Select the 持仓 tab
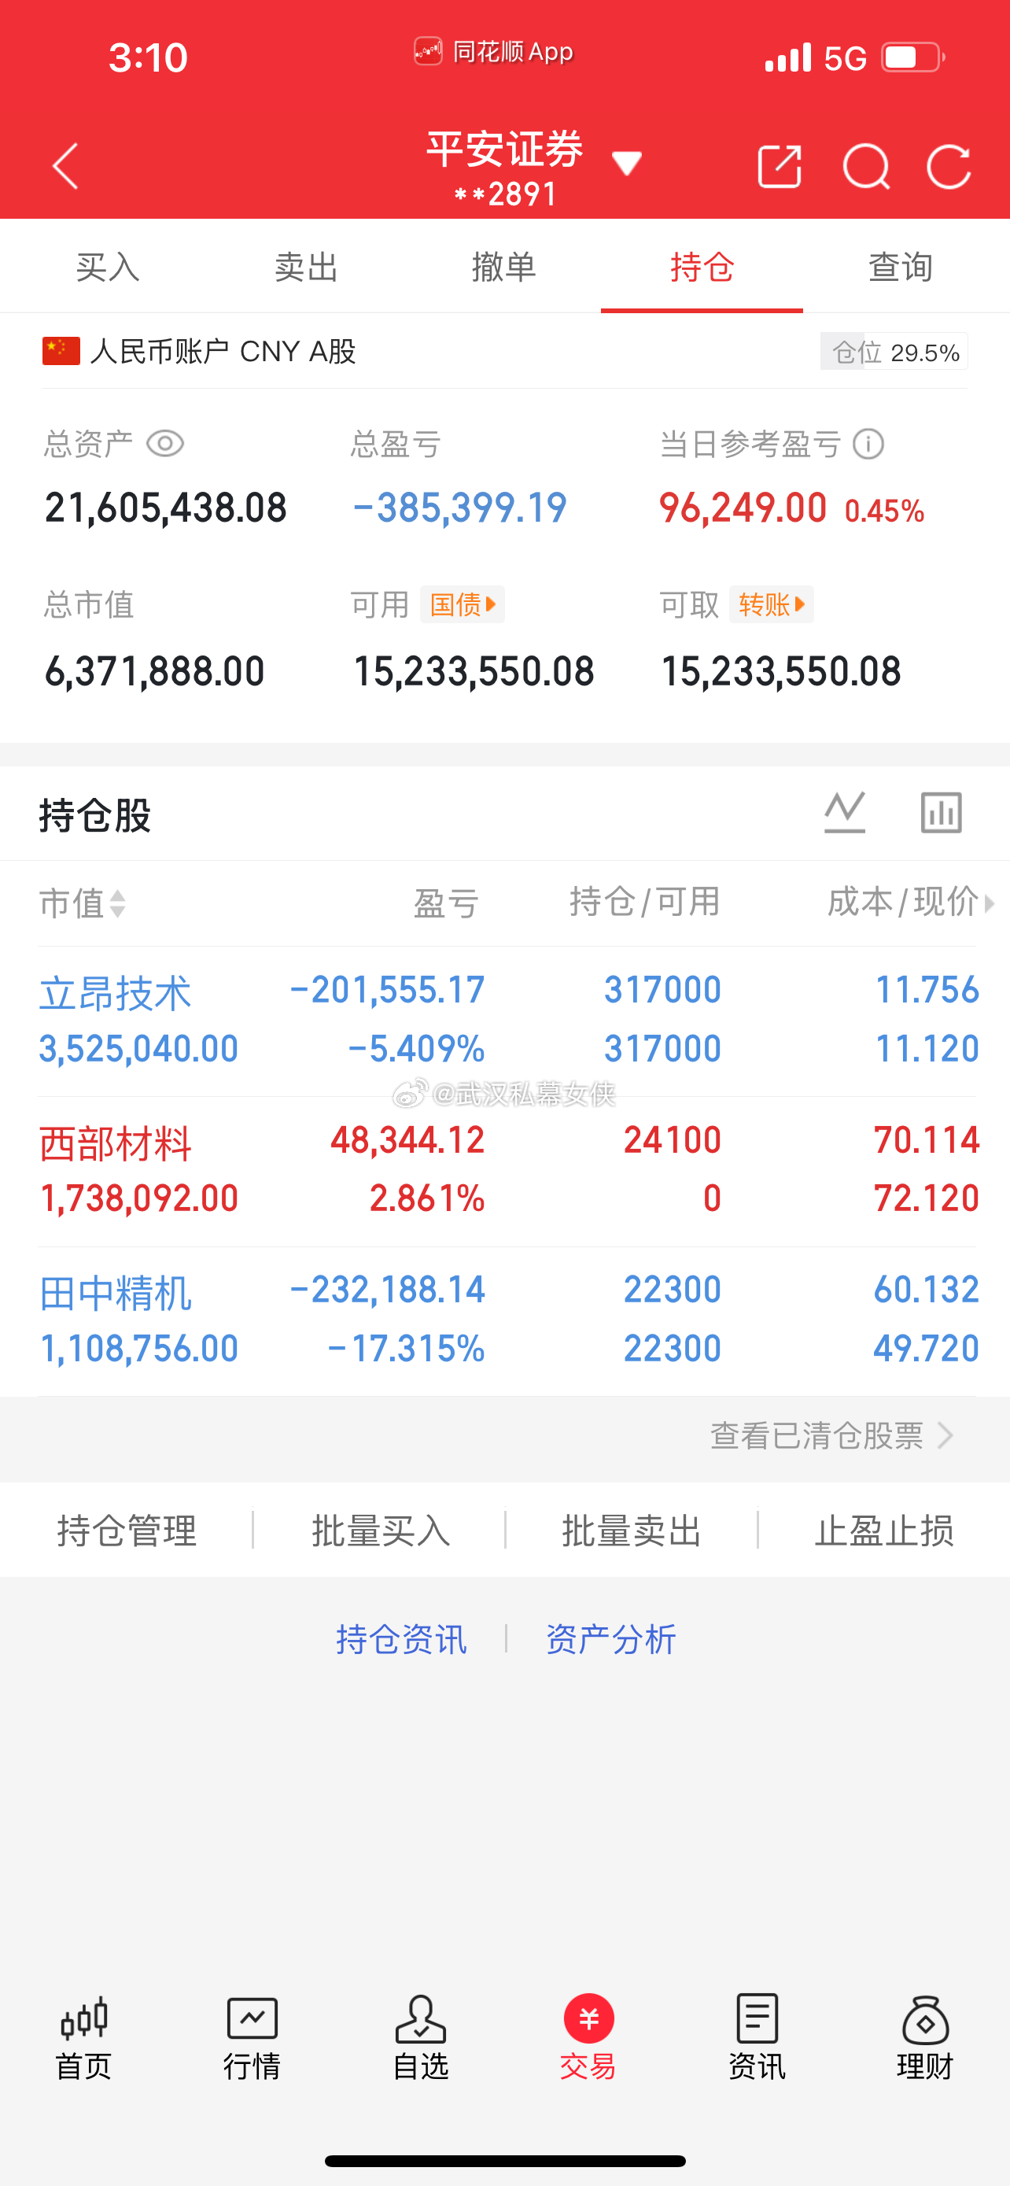Screen dimensions: 1010x2186 point(702,267)
